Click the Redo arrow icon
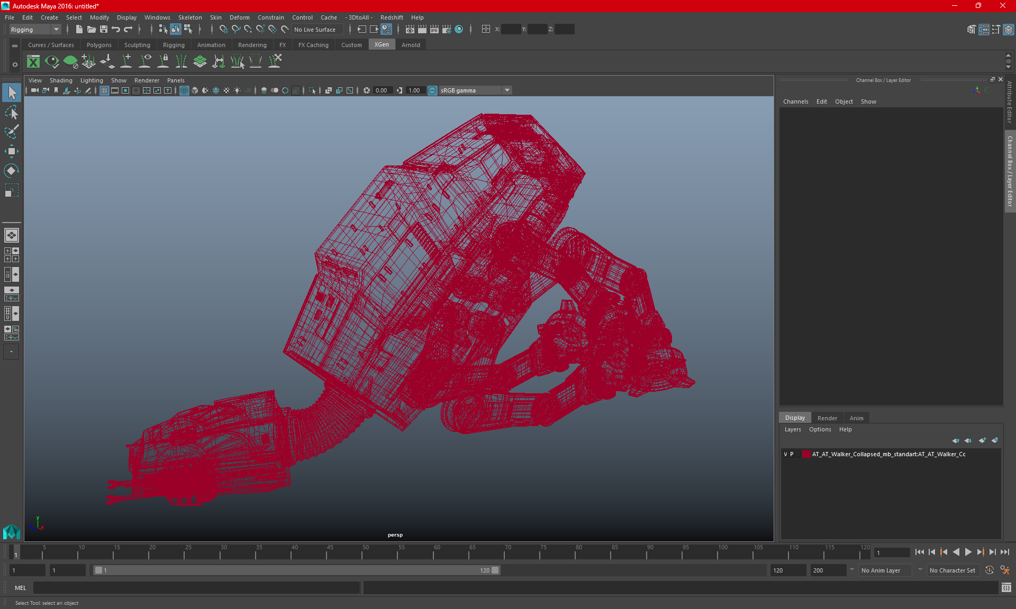The width and height of the screenshot is (1016, 609). point(128,30)
